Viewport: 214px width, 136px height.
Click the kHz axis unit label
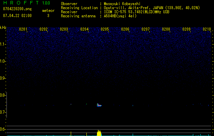(x=3, y=27)
